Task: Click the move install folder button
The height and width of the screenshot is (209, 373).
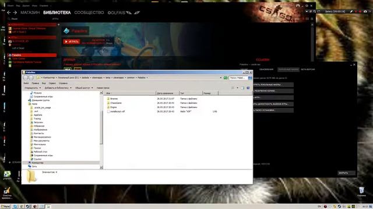Action: tap(273, 110)
